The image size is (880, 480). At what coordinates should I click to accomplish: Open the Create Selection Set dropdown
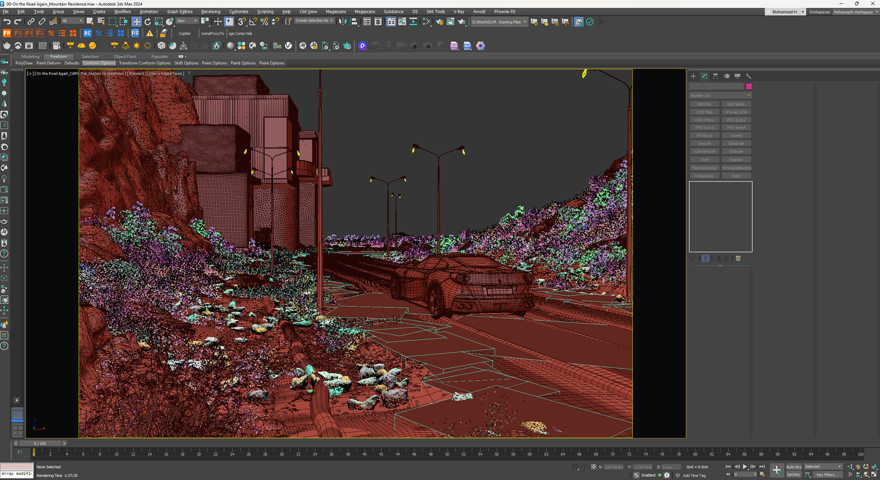[313, 21]
